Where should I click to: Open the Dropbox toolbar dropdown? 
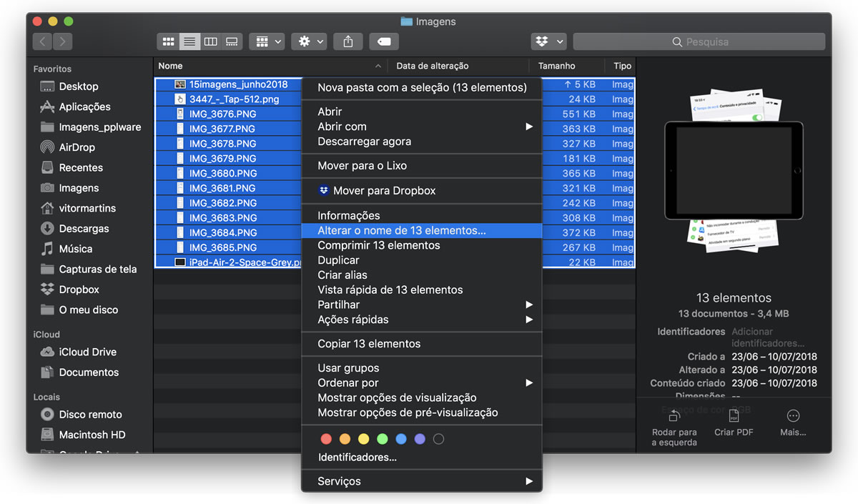[x=548, y=41]
